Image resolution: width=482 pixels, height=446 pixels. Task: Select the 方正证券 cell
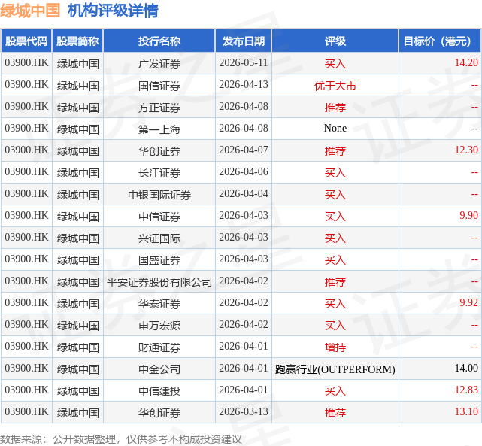(159, 108)
